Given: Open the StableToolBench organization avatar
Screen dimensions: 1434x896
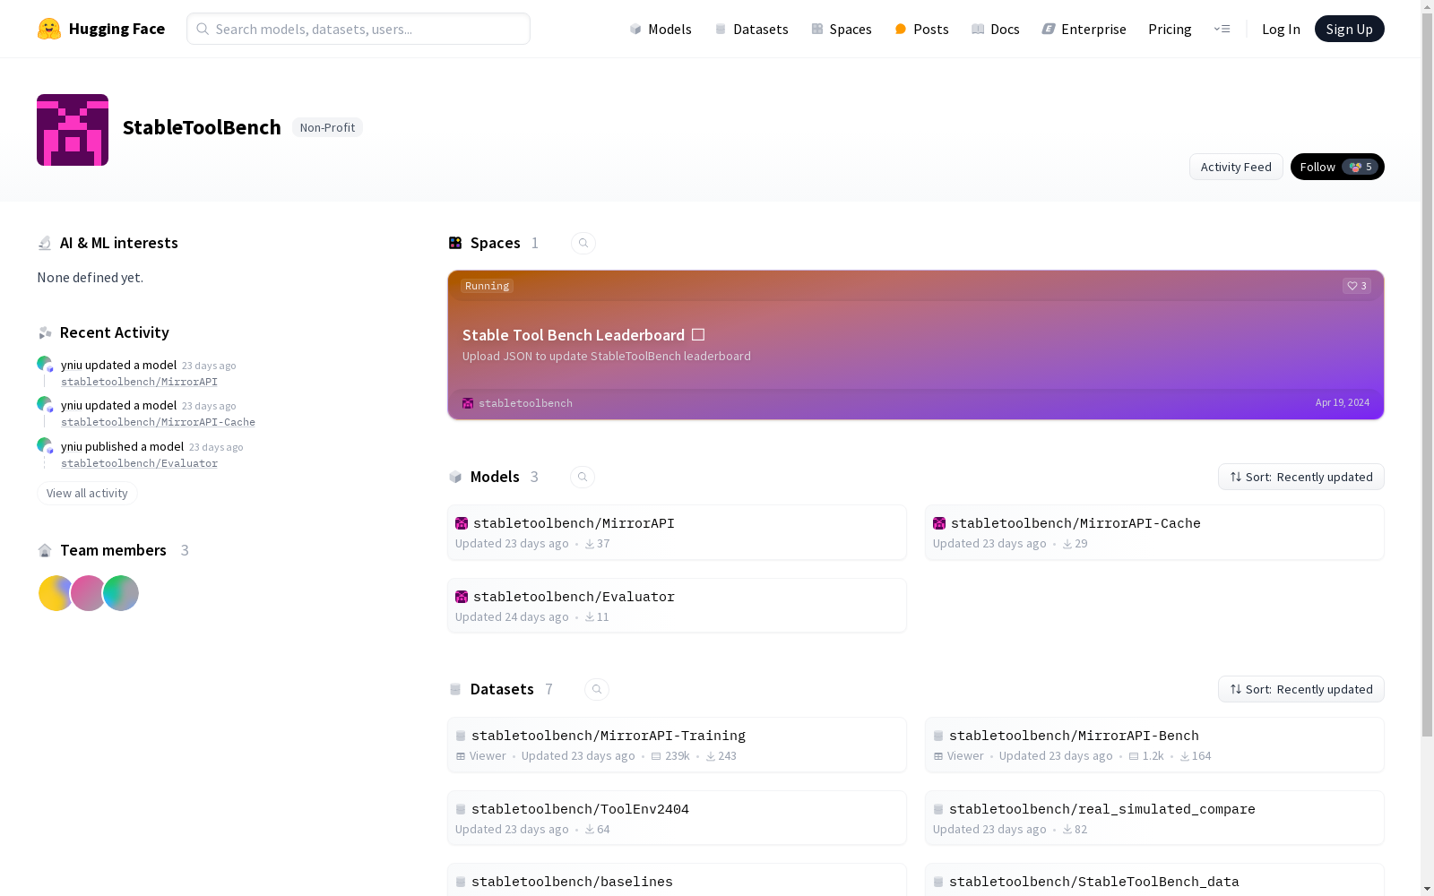Looking at the screenshot, I should coord(73,130).
